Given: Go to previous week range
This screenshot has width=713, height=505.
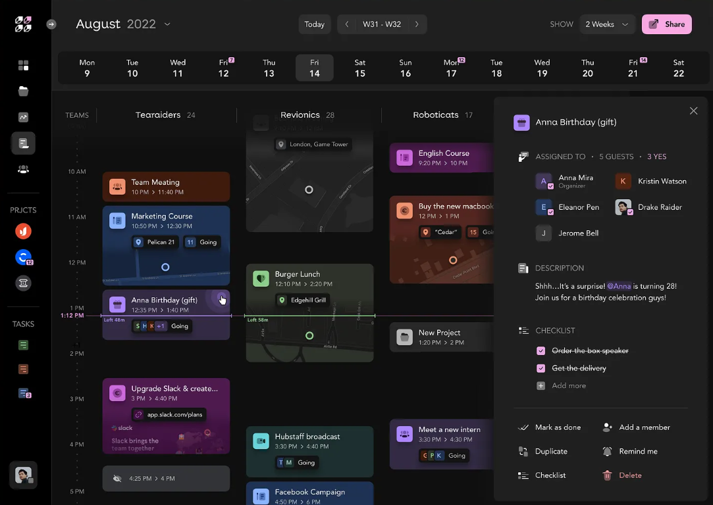Looking at the screenshot, I should click(x=347, y=24).
